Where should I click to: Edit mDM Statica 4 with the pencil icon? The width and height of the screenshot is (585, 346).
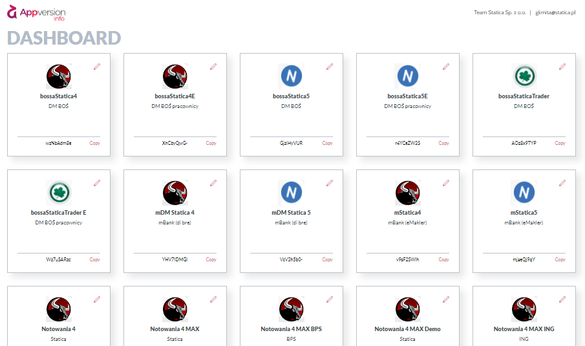coord(213,183)
